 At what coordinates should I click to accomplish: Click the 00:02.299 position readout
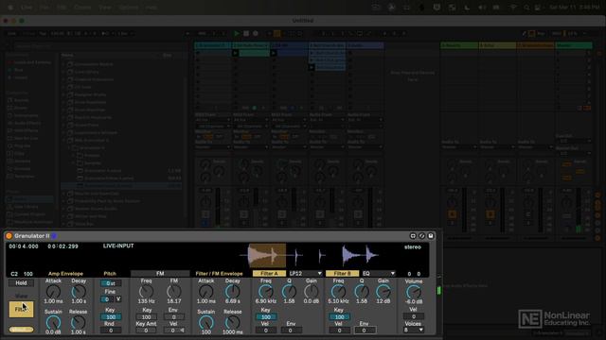pos(63,246)
